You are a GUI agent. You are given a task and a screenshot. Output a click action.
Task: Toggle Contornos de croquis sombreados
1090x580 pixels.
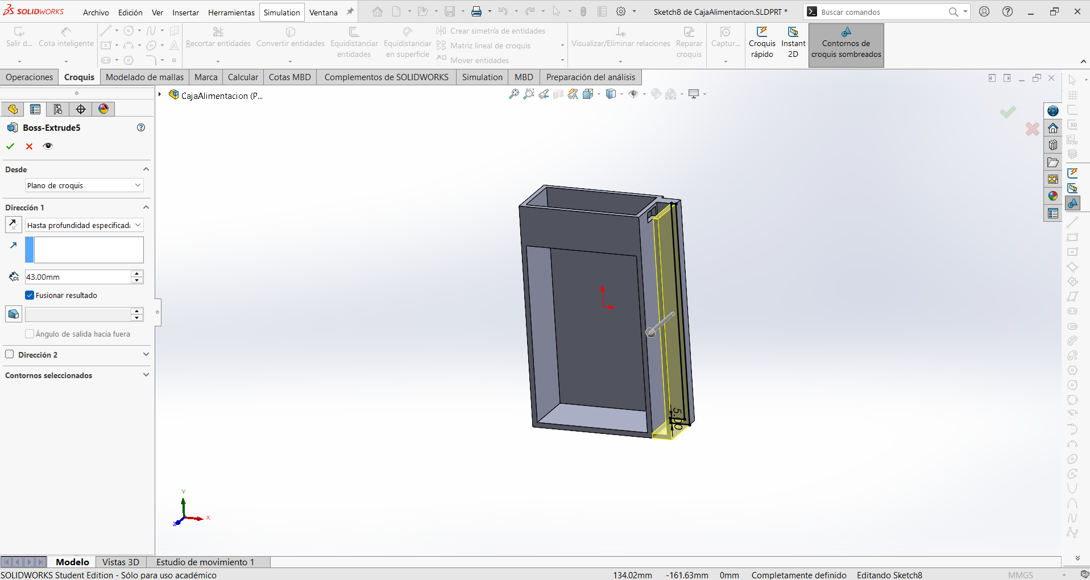846,44
